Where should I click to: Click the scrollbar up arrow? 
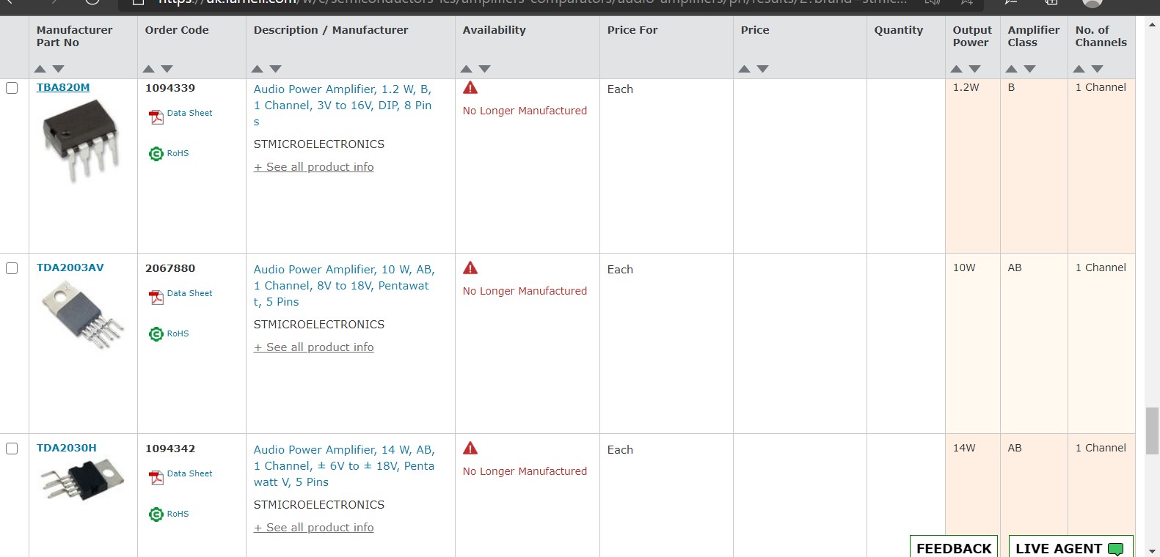coord(1152,23)
